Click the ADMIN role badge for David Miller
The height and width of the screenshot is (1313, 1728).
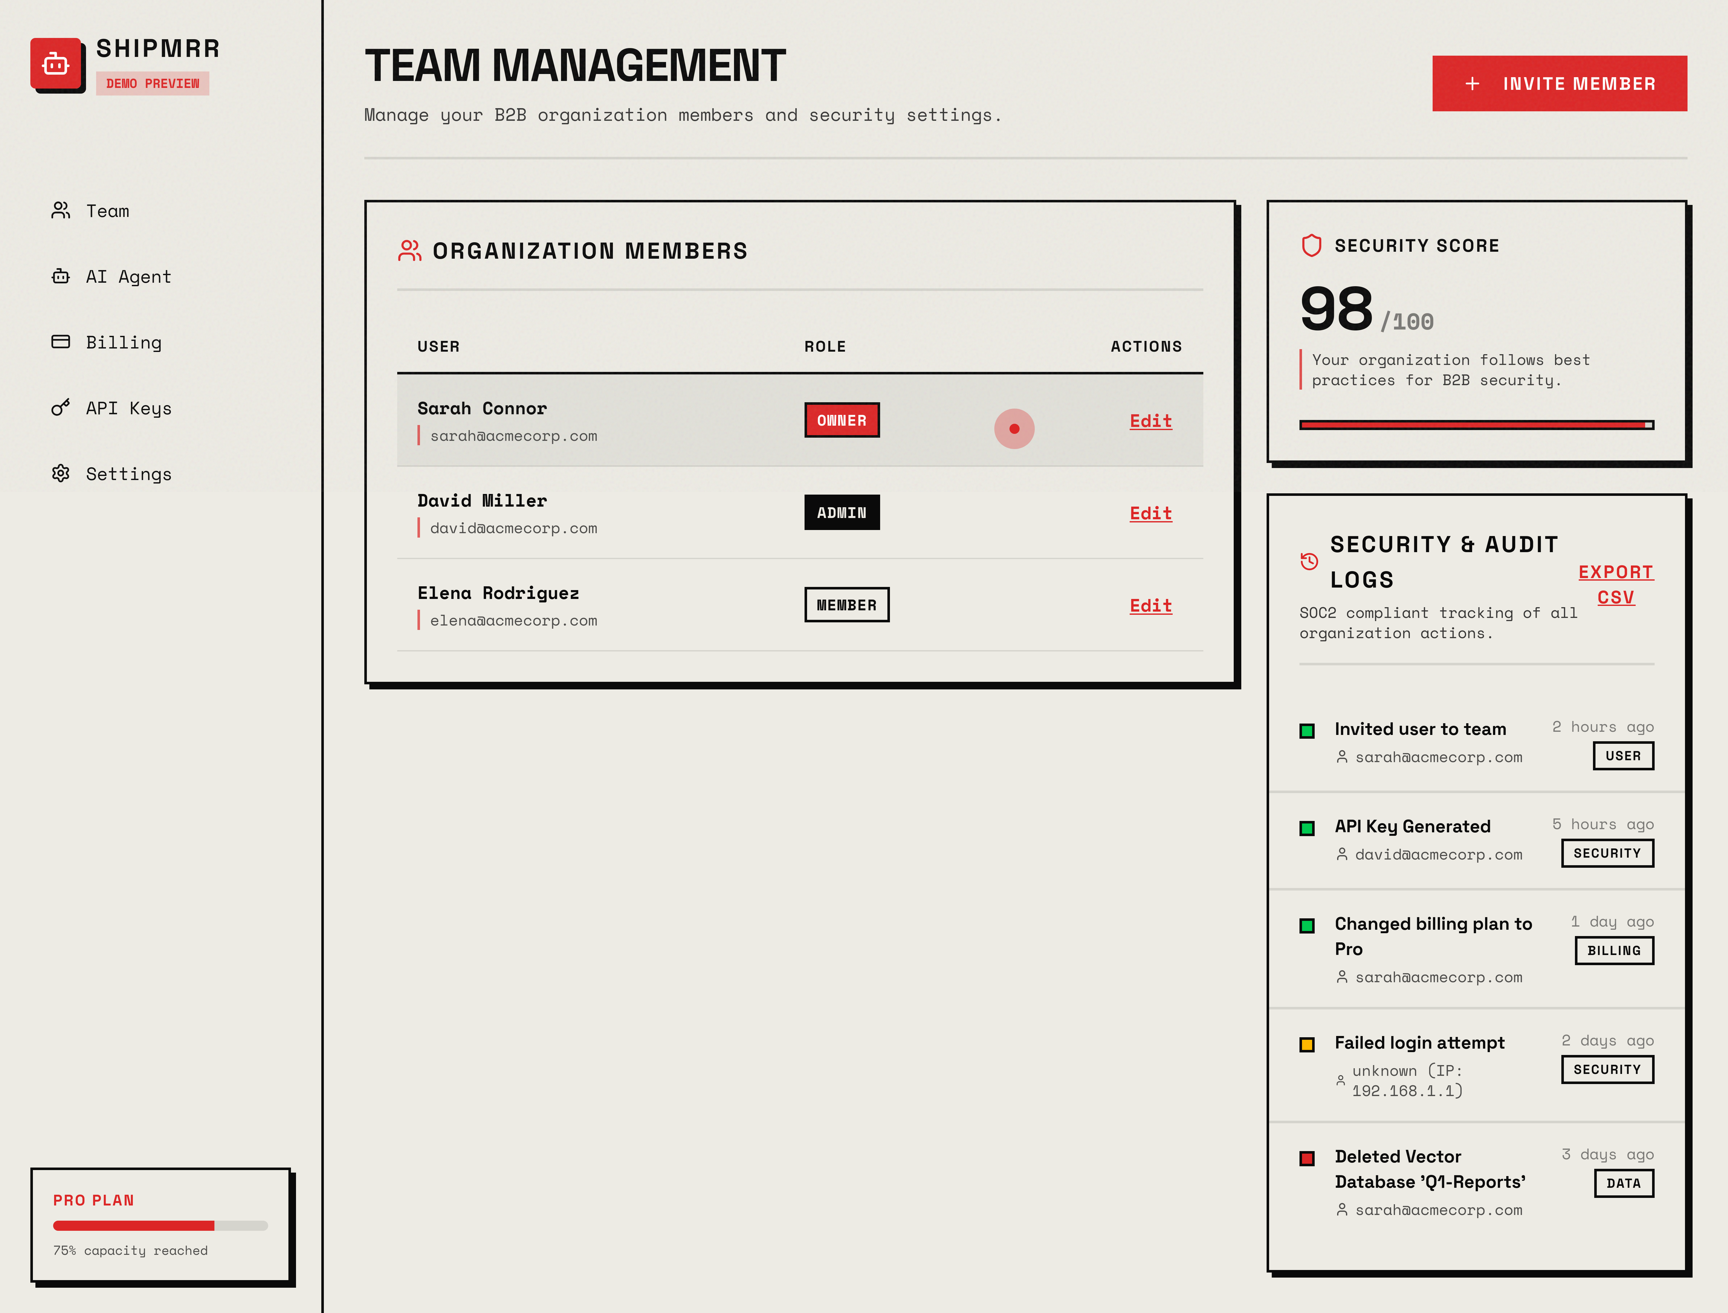[842, 512]
